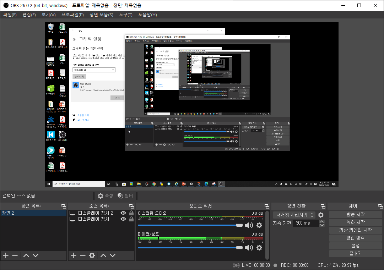Screen dimensions: 384x270
Task: Move source up in 소스 목록
Action: point(103,255)
